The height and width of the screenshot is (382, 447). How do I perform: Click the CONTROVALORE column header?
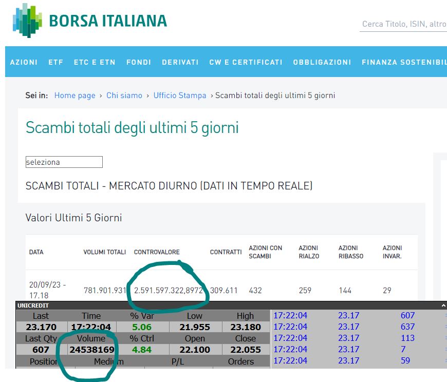click(x=157, y=252)
